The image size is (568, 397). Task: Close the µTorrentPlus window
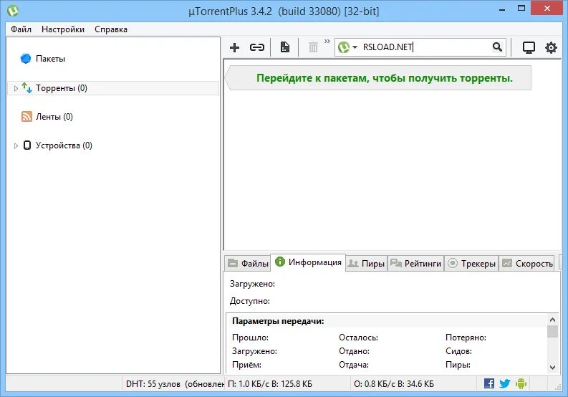(x=547, y=8)
